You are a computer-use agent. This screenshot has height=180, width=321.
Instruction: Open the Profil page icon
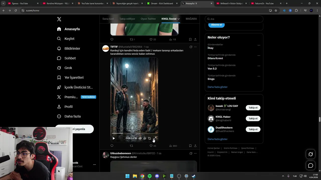tap(59, 107)
